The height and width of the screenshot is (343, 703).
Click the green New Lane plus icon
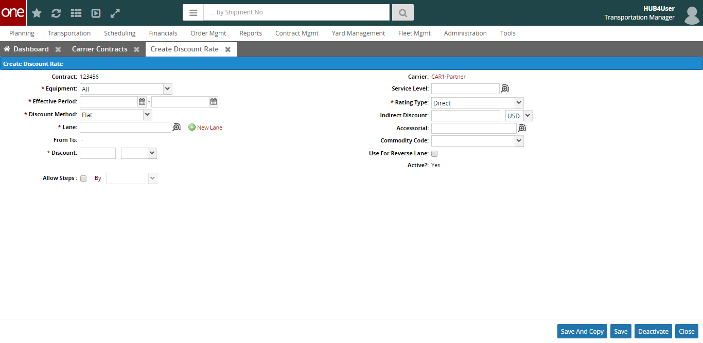(x=192, y=127)
